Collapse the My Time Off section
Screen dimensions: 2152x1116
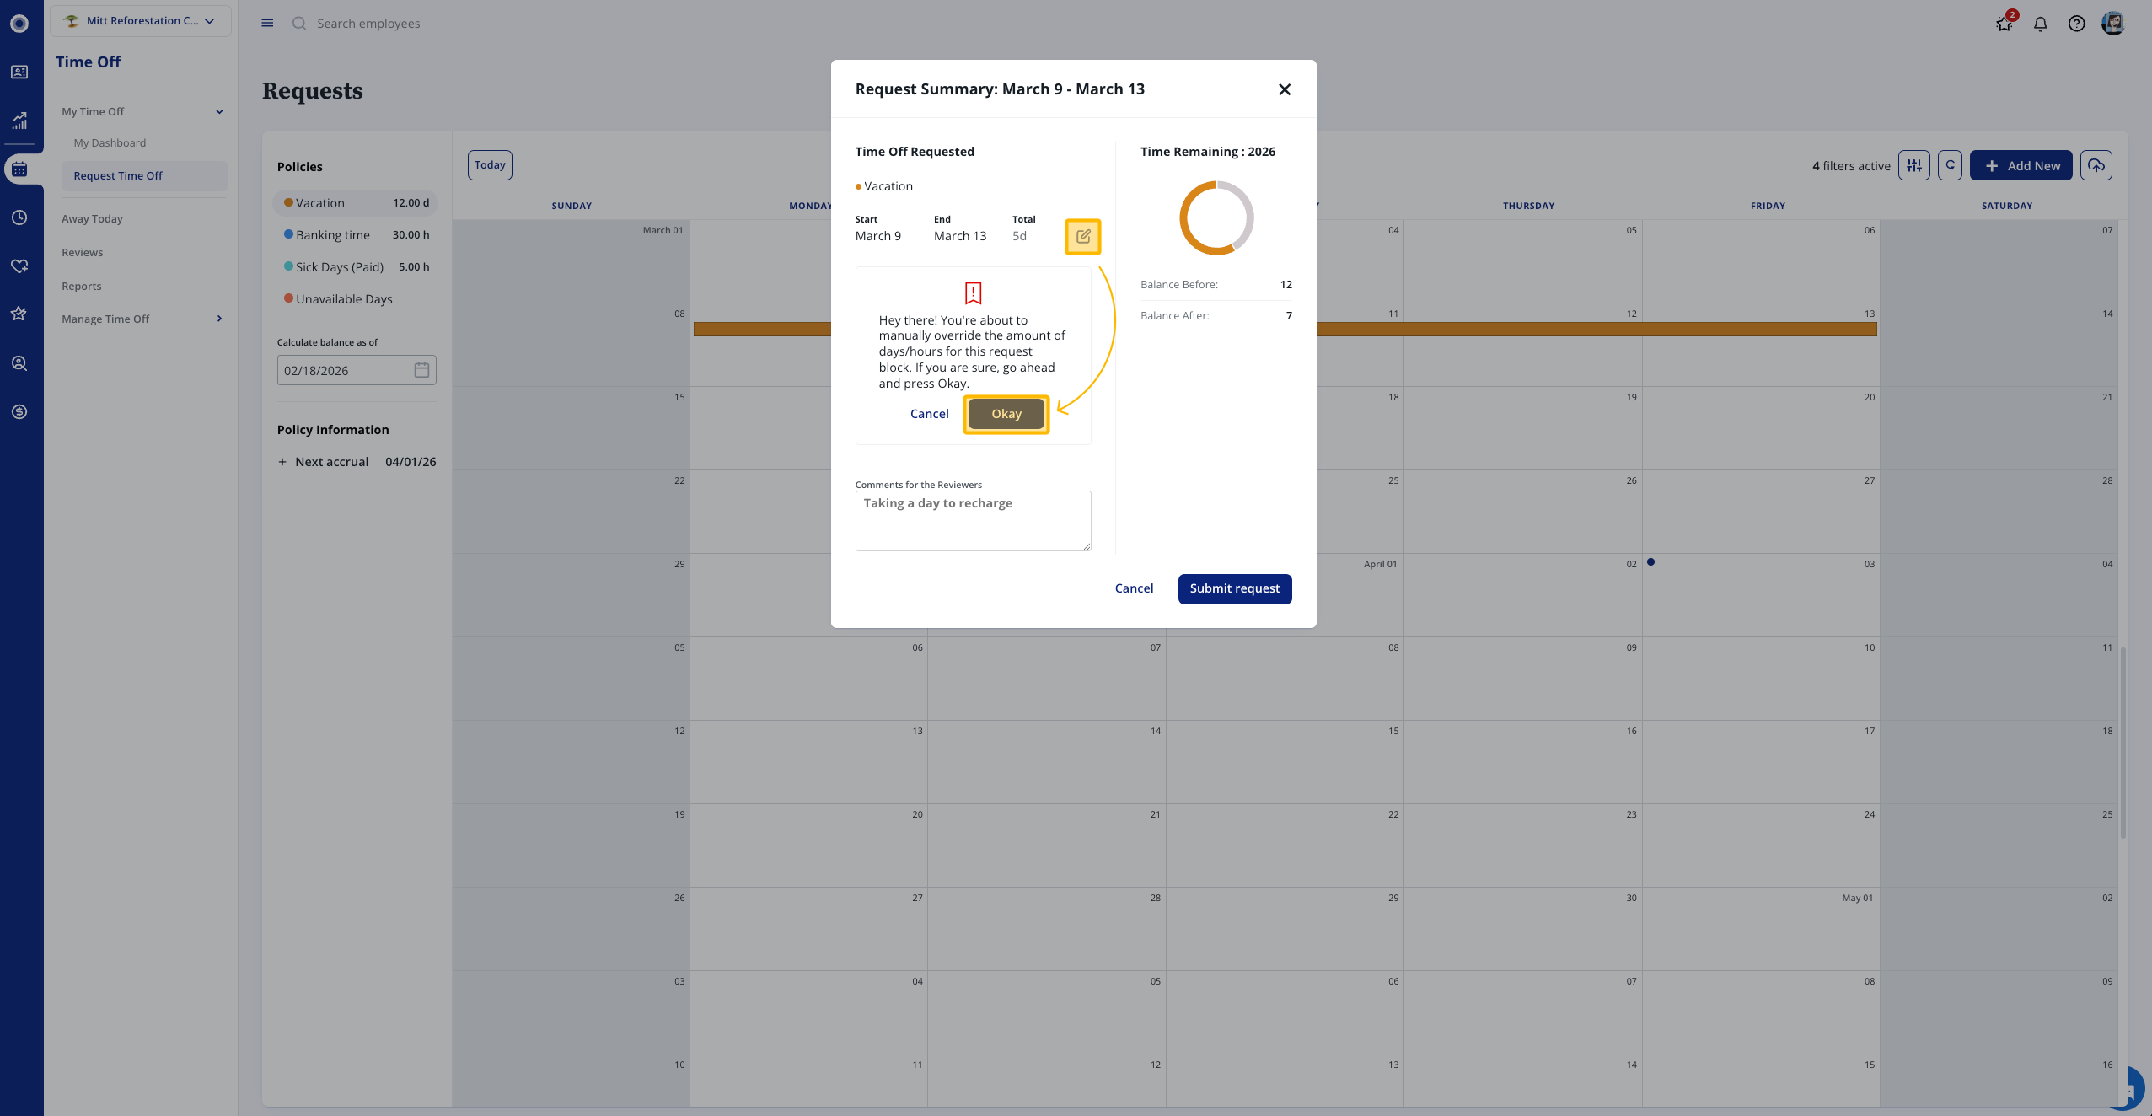(219, 112)
